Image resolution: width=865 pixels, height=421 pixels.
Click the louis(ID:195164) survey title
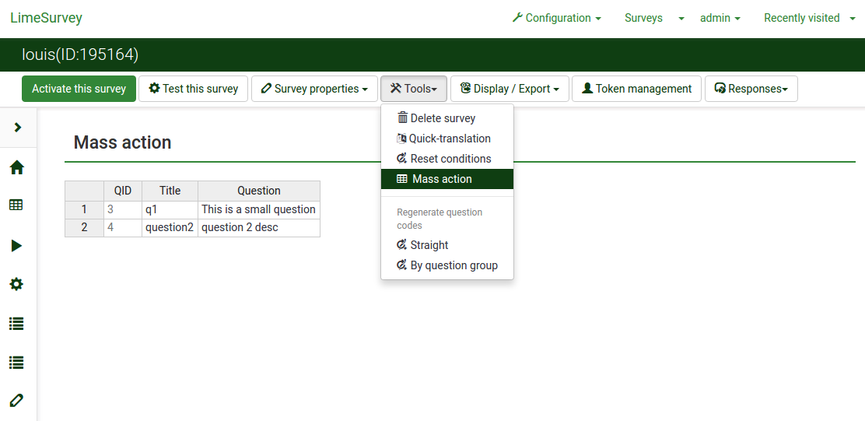80,54
